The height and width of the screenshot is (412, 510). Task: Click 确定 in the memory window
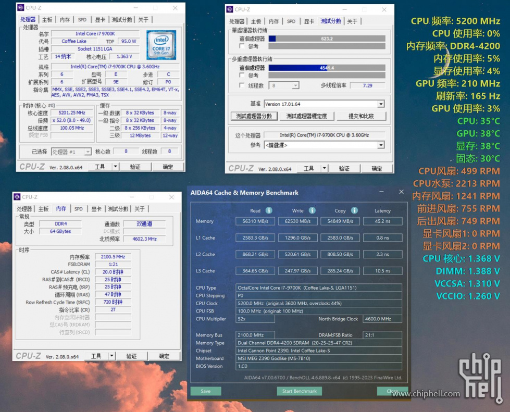point(164,356)
